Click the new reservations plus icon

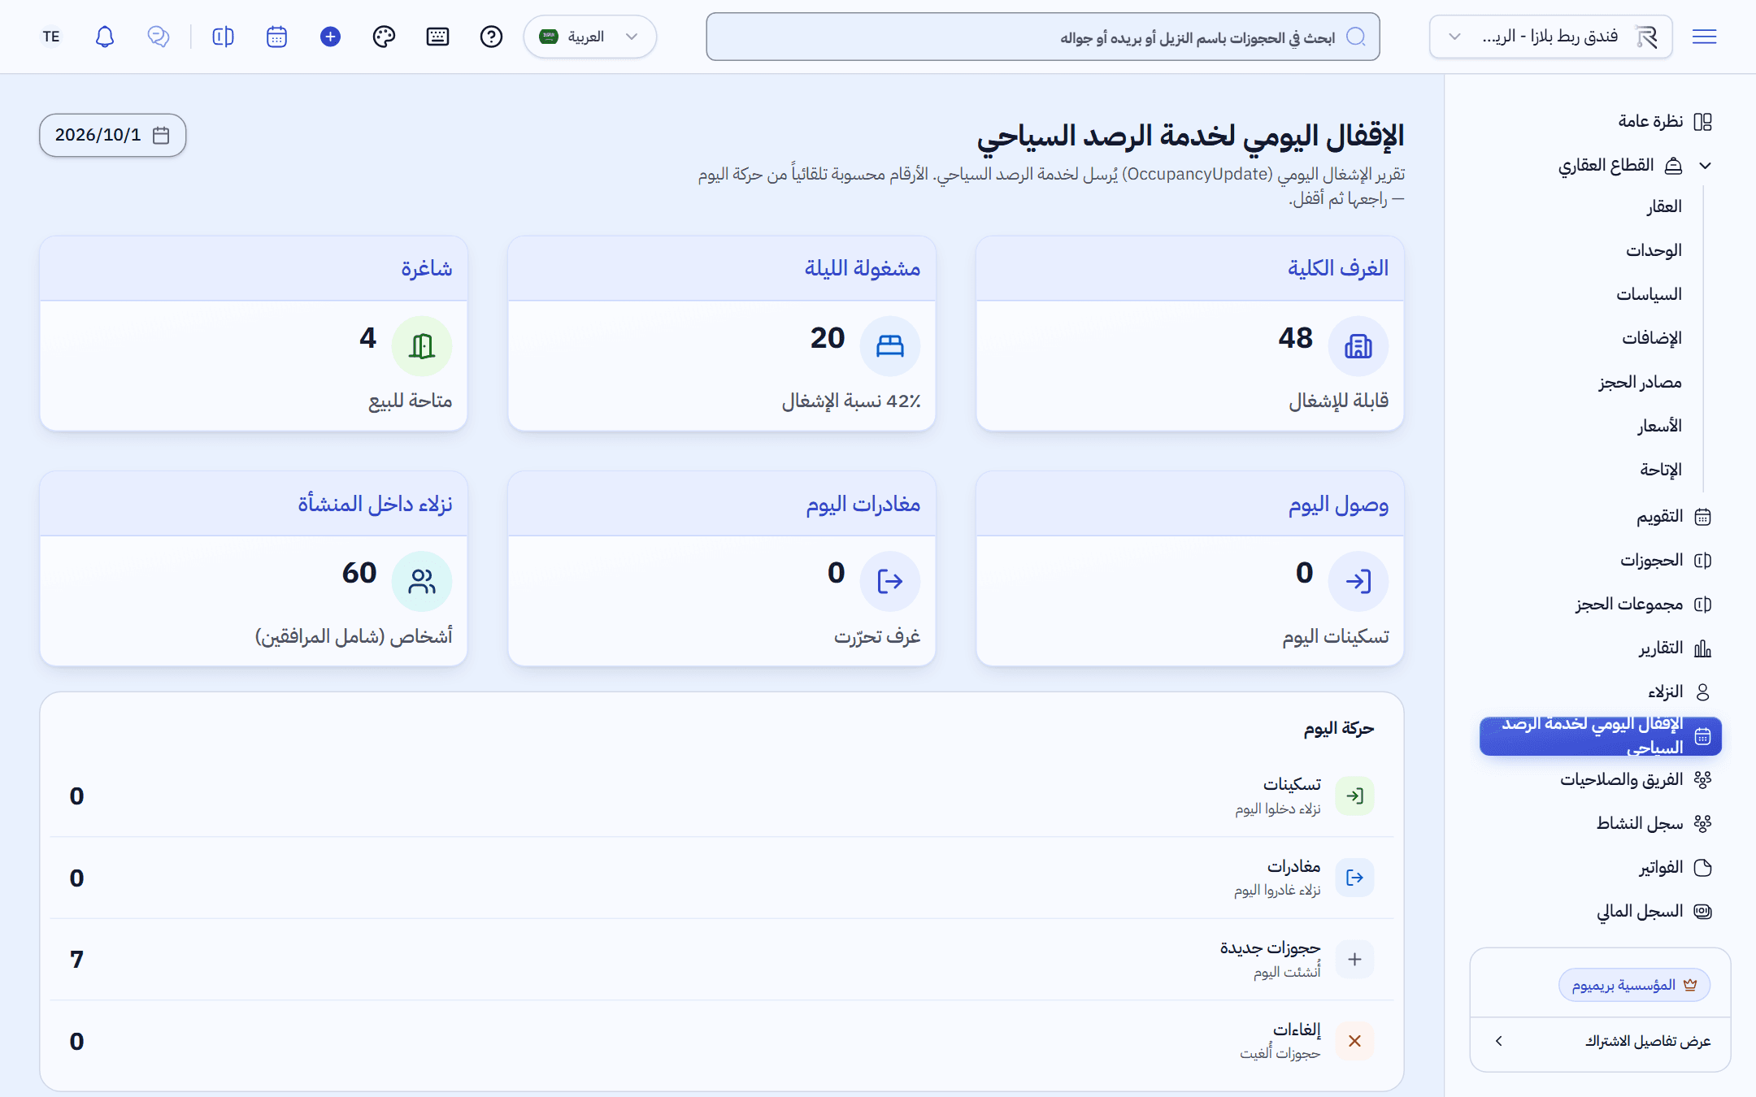1354,959
